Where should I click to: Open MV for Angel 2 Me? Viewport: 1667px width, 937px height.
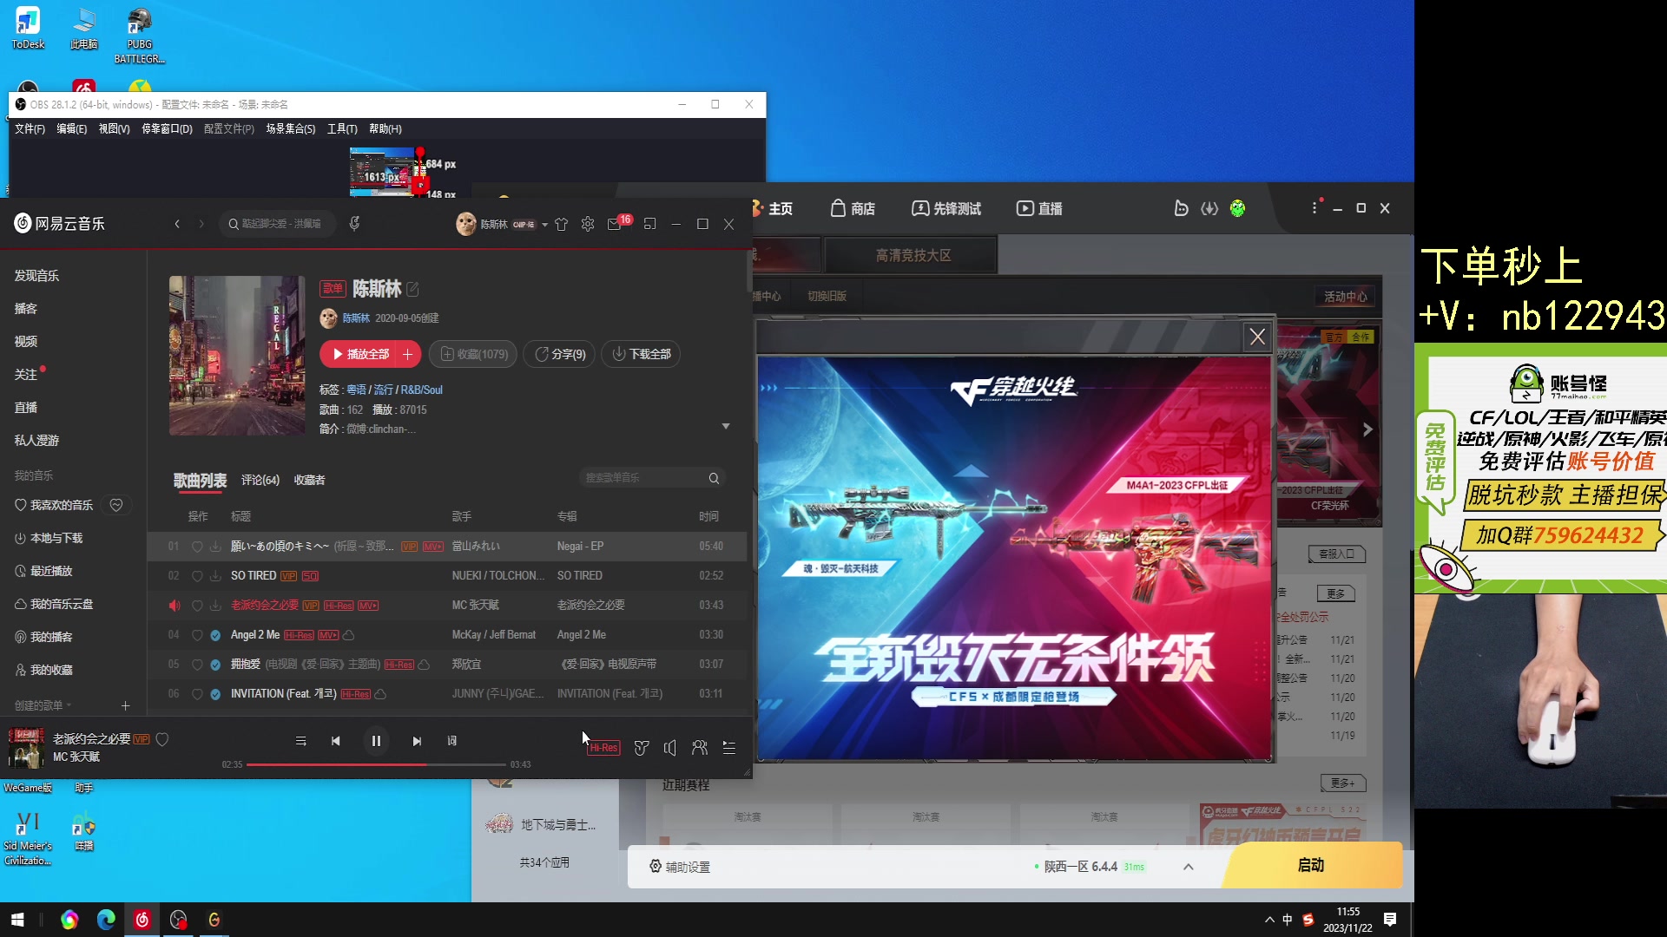328,635
